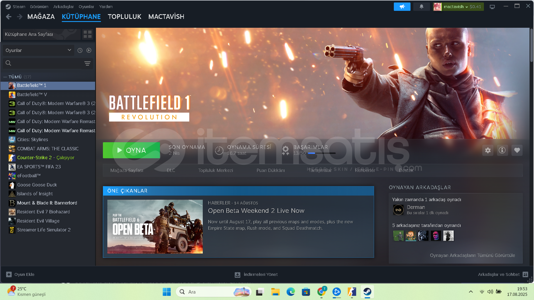
Task: Open the Oyunlar filter dropdown
Action: (38, 50)
